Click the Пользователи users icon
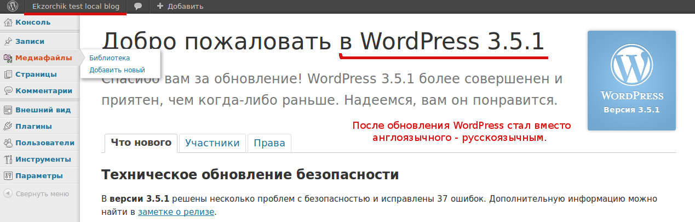The image size is (695, 222). pyautogui.click(x=8, y=143)
